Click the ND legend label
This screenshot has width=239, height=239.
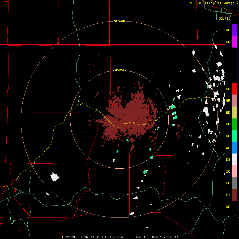(x=228, y=207)
